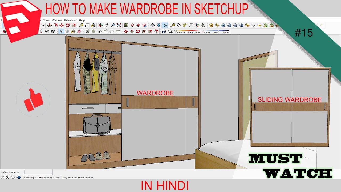This screenshot has width=341, height=192.
Task: Open the Extensions menu
Action: point(70,20)
